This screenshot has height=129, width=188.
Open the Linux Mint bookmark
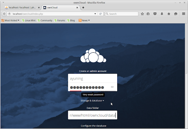click(x=29, y=20)
